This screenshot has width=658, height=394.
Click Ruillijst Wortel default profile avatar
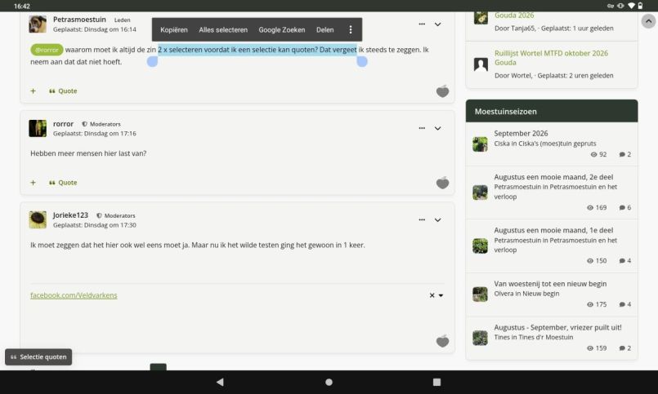tap(481, 64)
